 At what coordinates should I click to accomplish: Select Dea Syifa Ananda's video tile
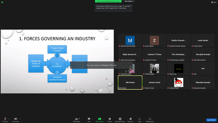(x=203, y=55)
